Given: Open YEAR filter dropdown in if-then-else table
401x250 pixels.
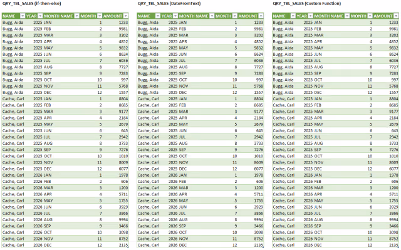Looking at the screenshot, I should point(40,16).
